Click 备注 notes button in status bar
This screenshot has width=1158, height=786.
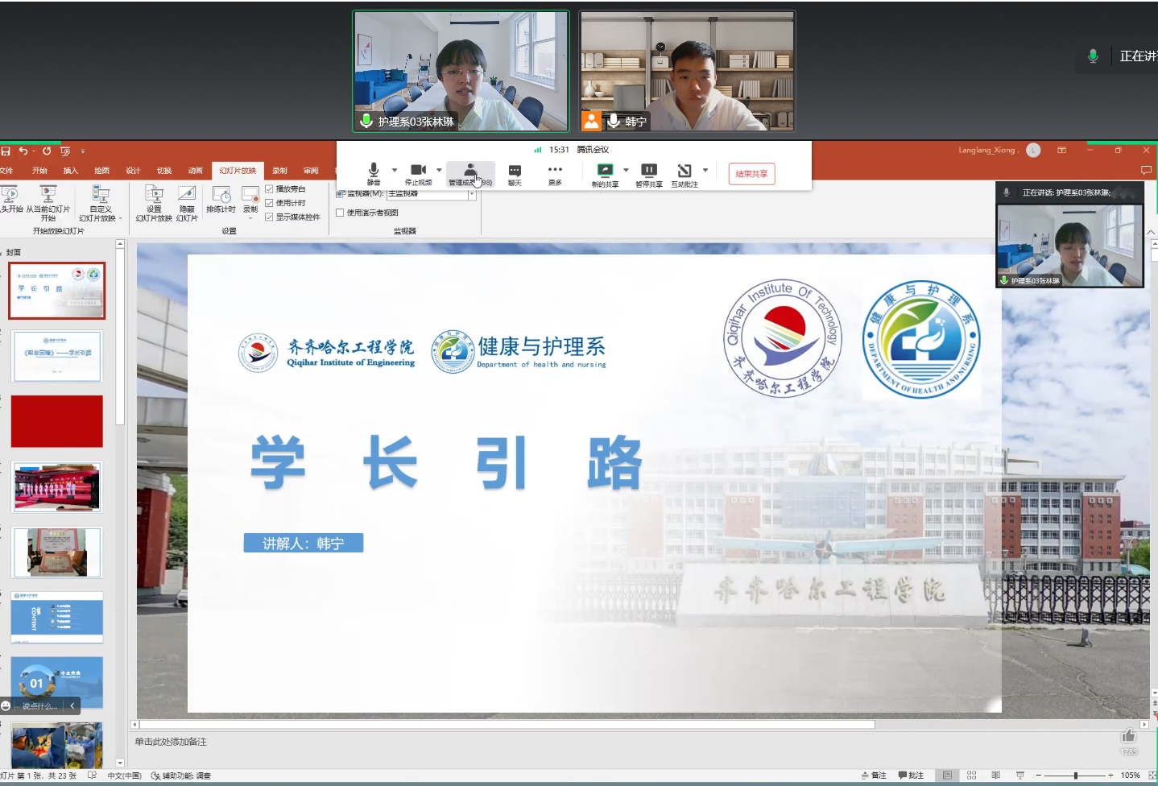874,776
